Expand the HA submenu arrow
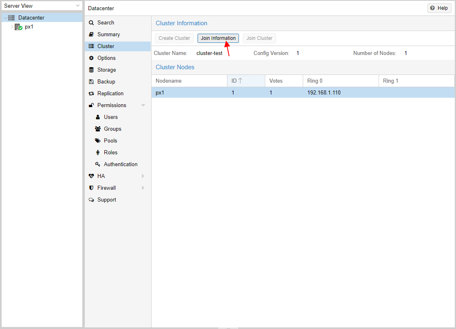The width and height of the screenshot is (456, 329). pos(143,176)
